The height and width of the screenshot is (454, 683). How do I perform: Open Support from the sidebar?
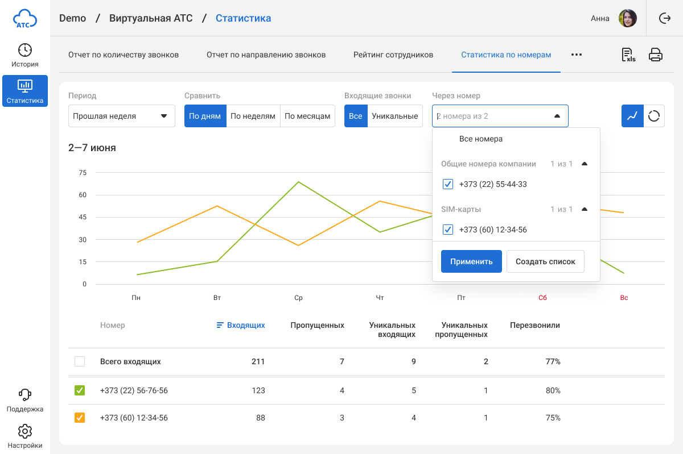[25, 401]
